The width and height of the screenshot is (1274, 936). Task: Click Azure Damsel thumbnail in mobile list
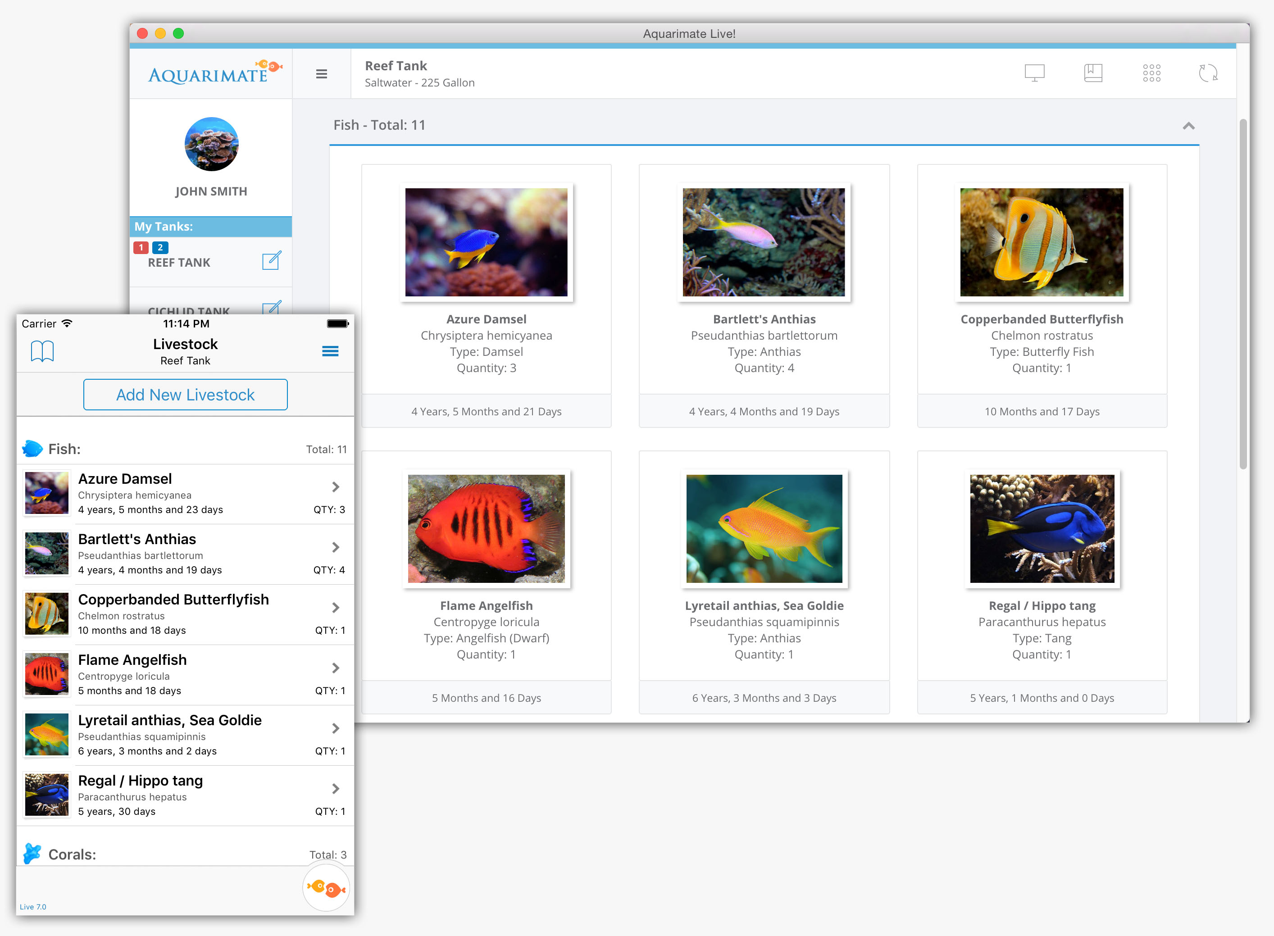tap(46, 494)
